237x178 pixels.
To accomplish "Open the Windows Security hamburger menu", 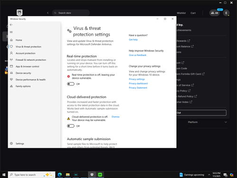I will (x=11, y=32).
